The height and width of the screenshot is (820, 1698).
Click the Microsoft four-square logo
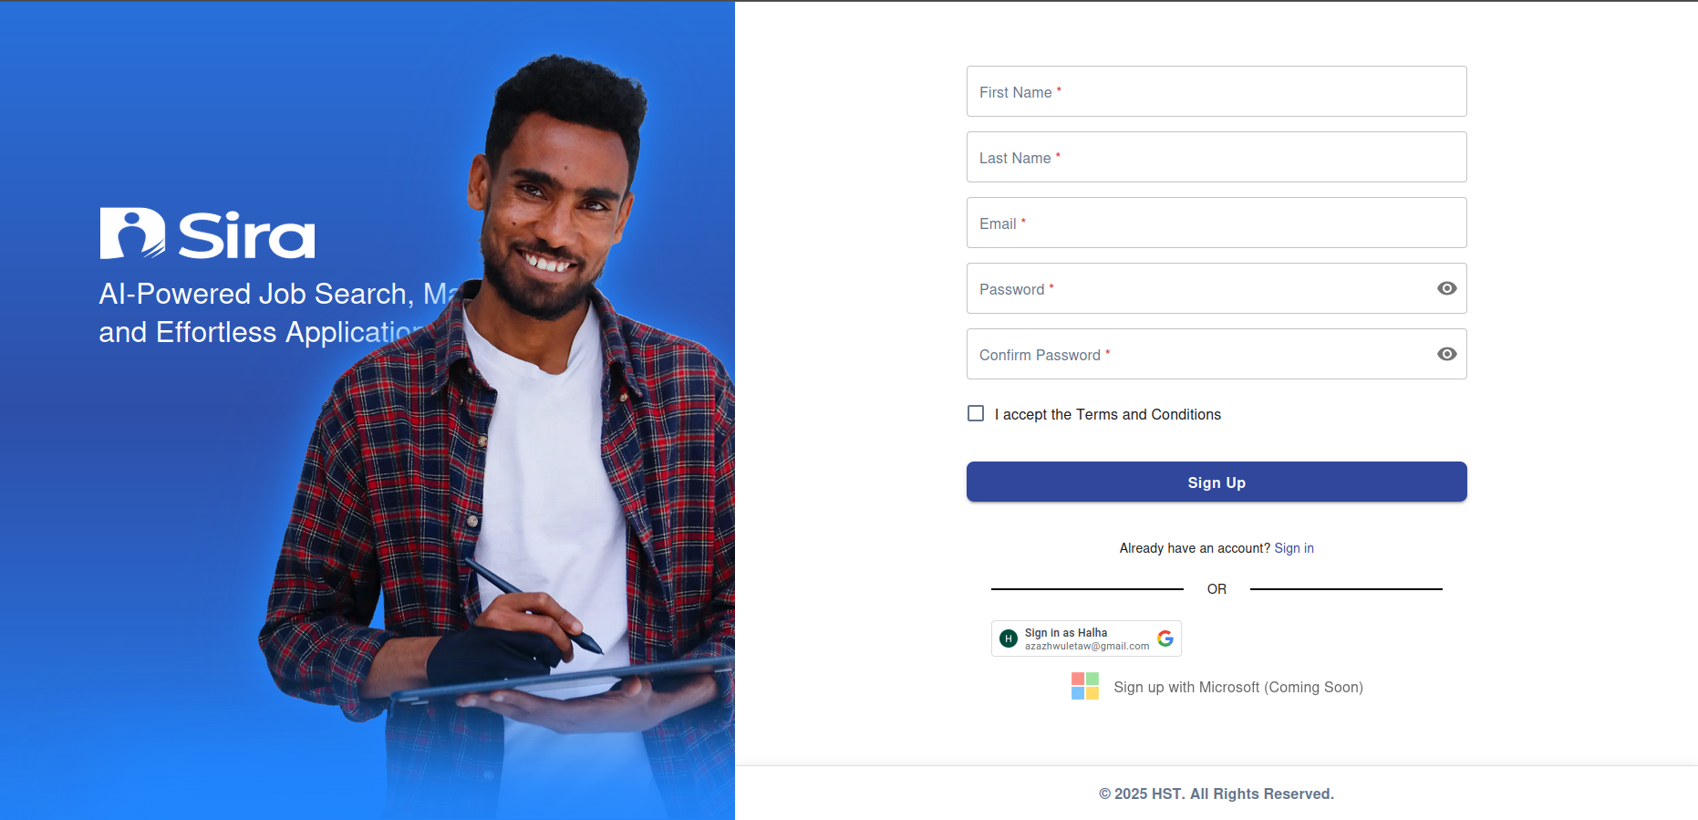point(1085,686)
